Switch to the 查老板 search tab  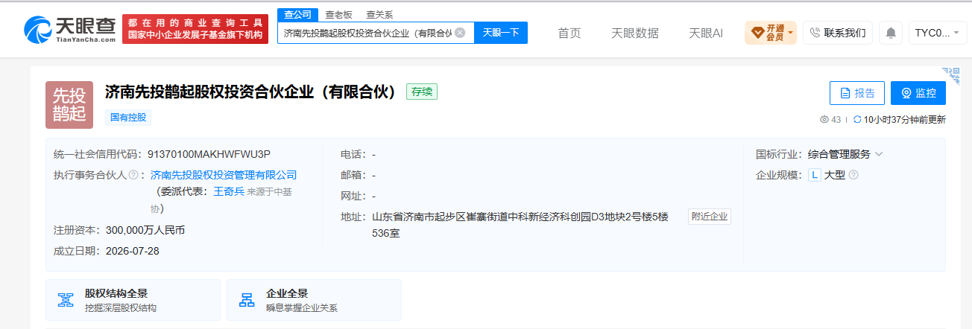(338, 14)
